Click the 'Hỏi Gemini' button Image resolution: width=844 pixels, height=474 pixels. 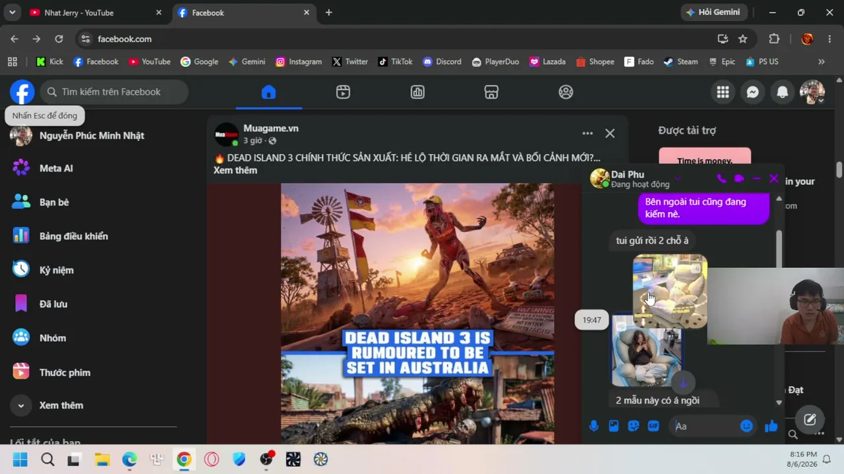coord(713,13)
